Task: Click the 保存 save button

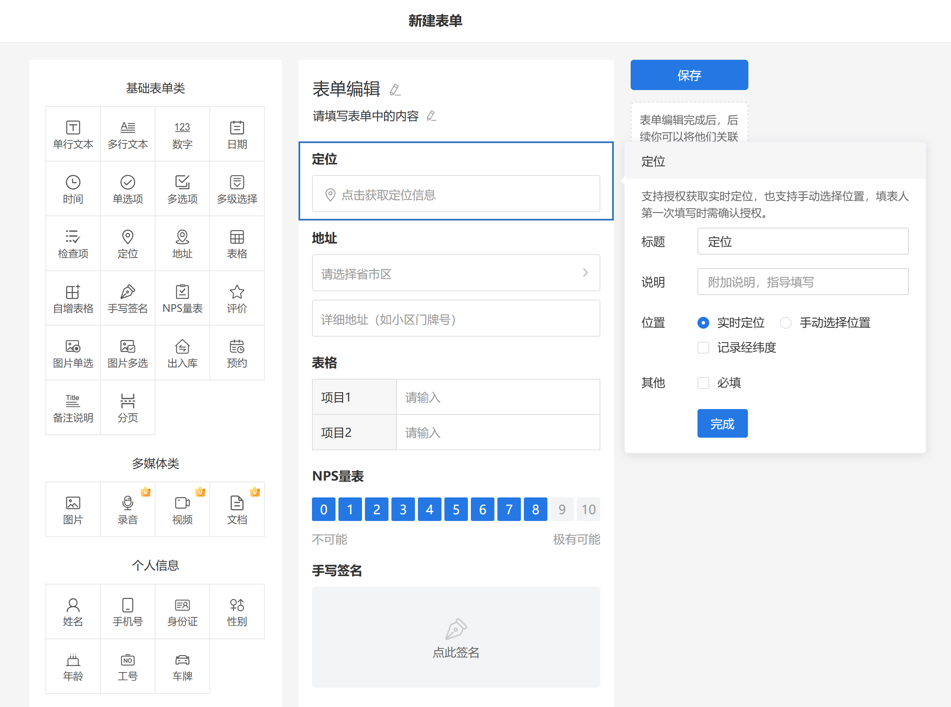Action: (689, 75)
